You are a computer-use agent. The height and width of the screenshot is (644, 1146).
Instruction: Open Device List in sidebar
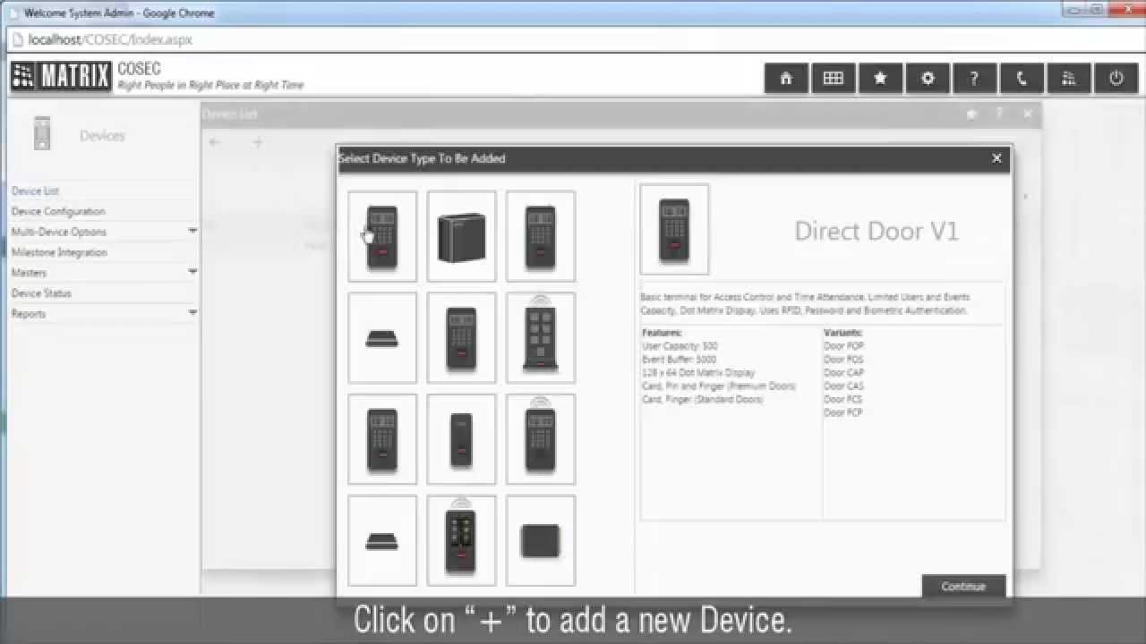(35, 191)
